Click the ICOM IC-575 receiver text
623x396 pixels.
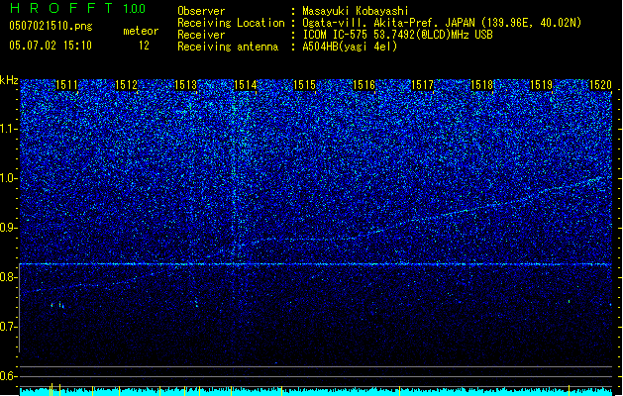(x=397, y=35)
